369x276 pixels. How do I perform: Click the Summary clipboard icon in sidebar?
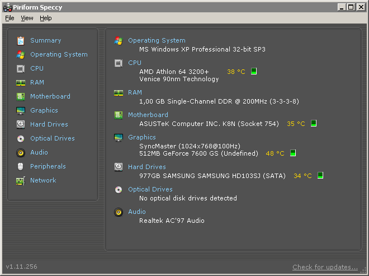[x=21, y=40]
